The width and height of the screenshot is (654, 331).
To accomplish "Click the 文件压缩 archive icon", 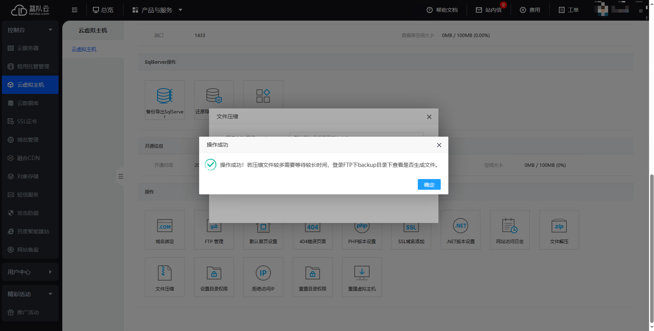I will [165, 277].
